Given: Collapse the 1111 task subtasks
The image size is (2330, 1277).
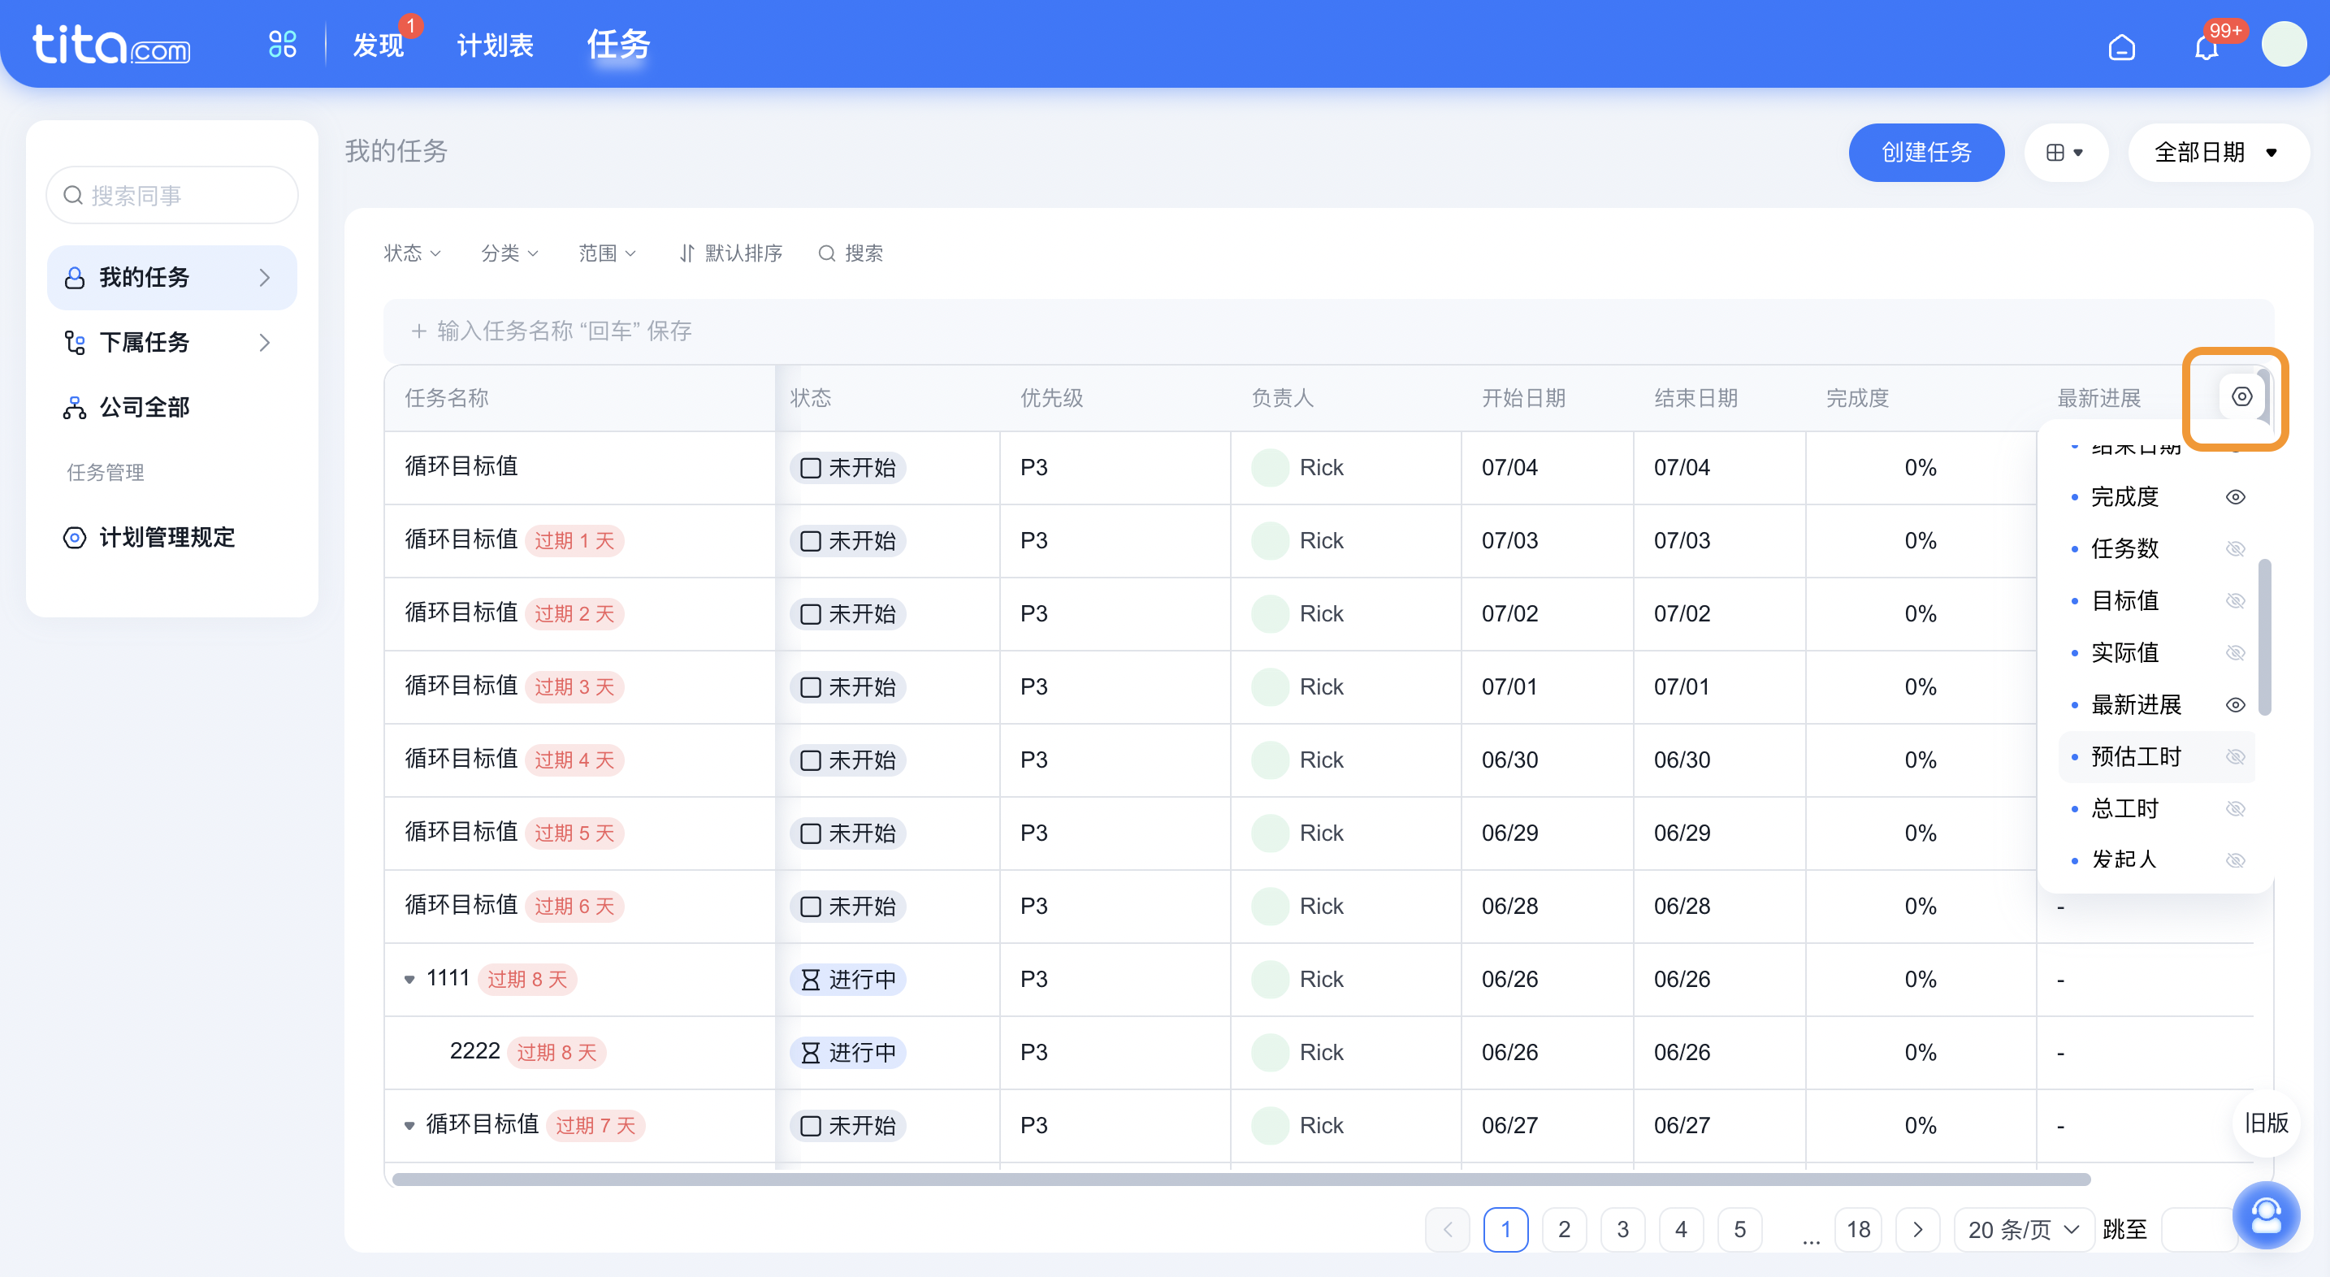Looking at the screenshot, I should 409,980.
